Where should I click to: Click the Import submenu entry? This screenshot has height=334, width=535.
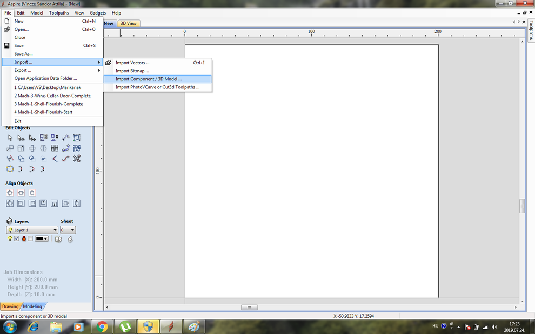tap(52, 62)
